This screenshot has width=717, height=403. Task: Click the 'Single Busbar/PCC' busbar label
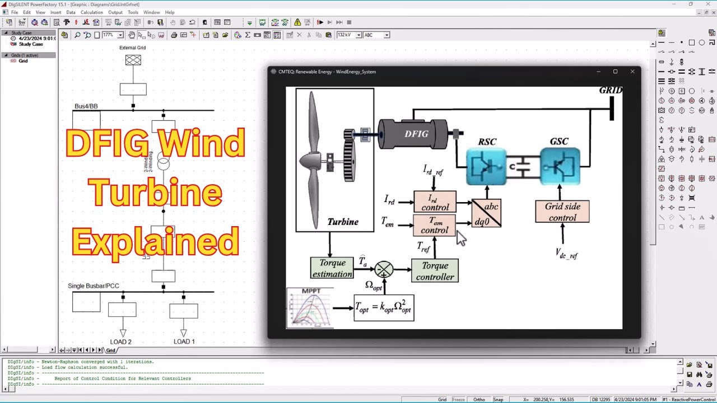click(94, 286)
